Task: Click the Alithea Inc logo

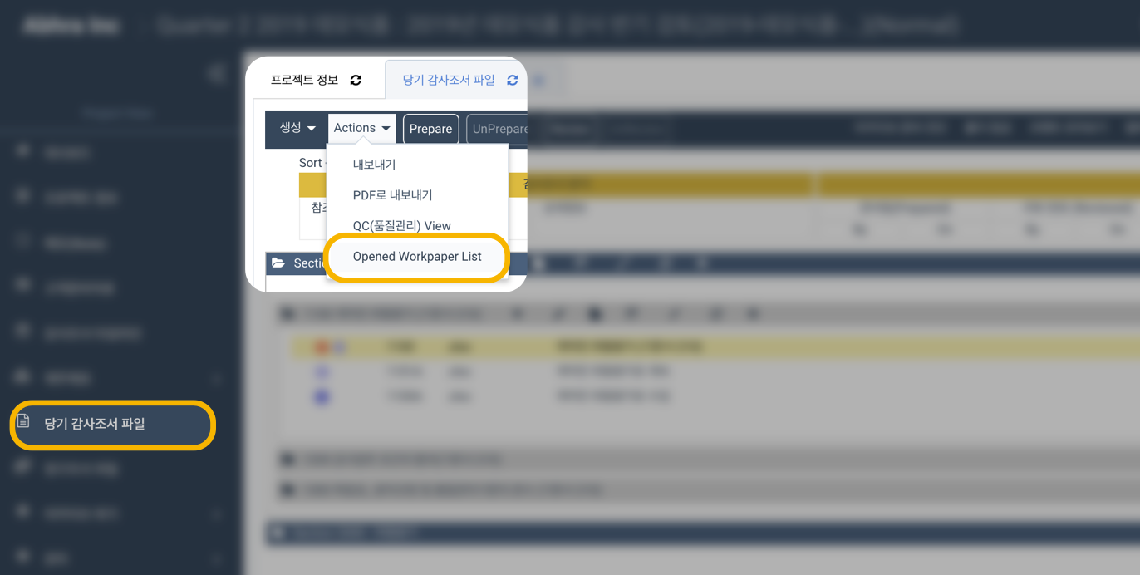Action: (x=70, y=25)
